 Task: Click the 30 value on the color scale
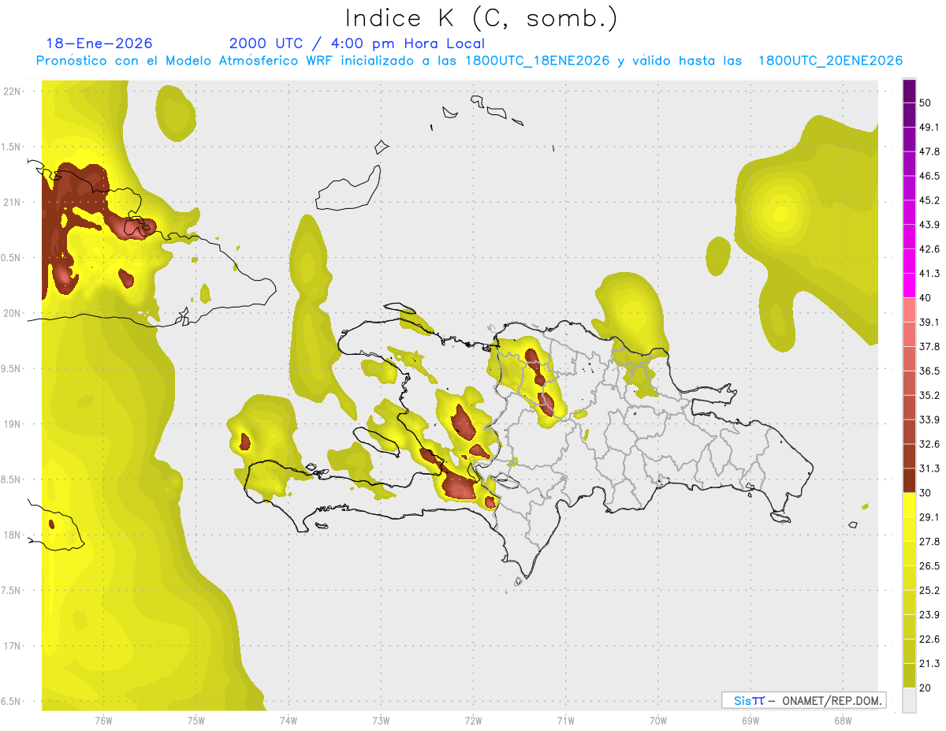click(x=926, y=493)
